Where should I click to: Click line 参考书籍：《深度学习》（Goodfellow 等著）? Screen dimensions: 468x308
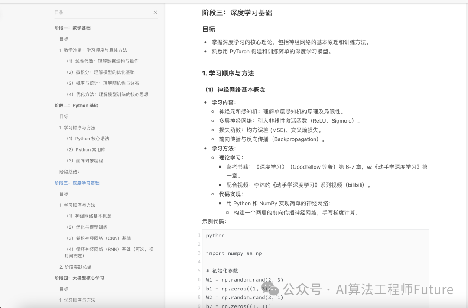(x=327, y=171)
